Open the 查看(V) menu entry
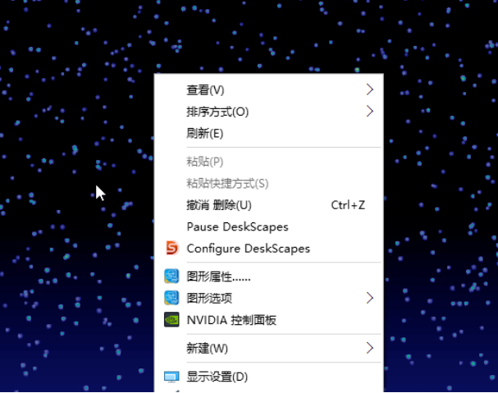 point(205,89)
